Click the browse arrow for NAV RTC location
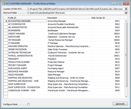 click(x=126, y=9)
